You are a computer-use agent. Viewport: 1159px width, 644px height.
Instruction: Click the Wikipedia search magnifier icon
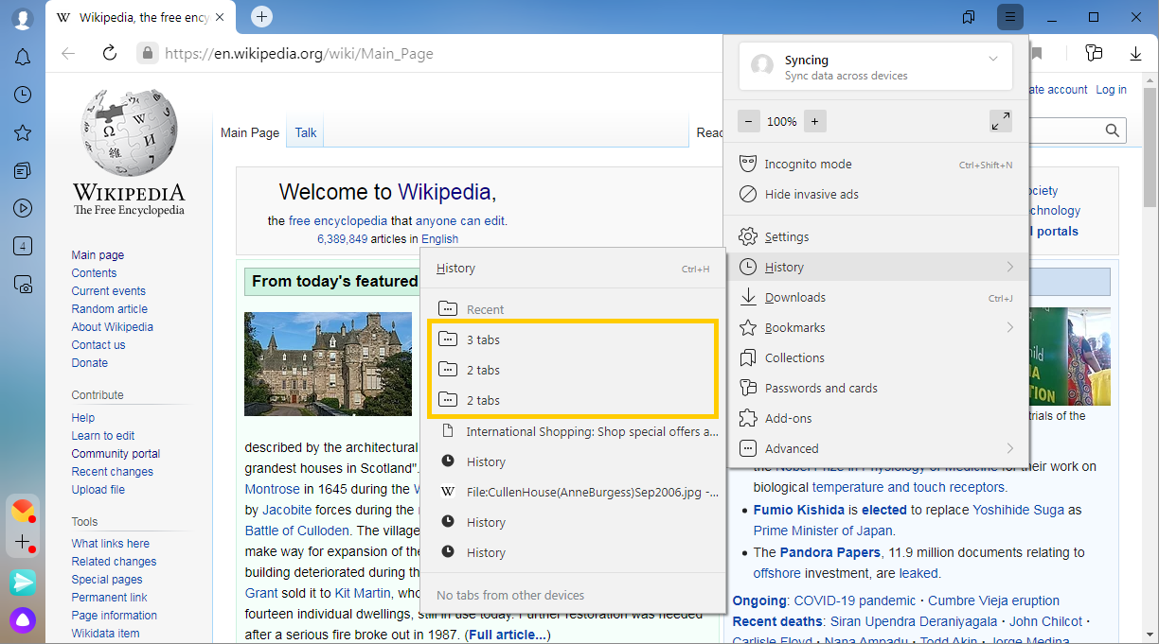(x=1113, y=131)
